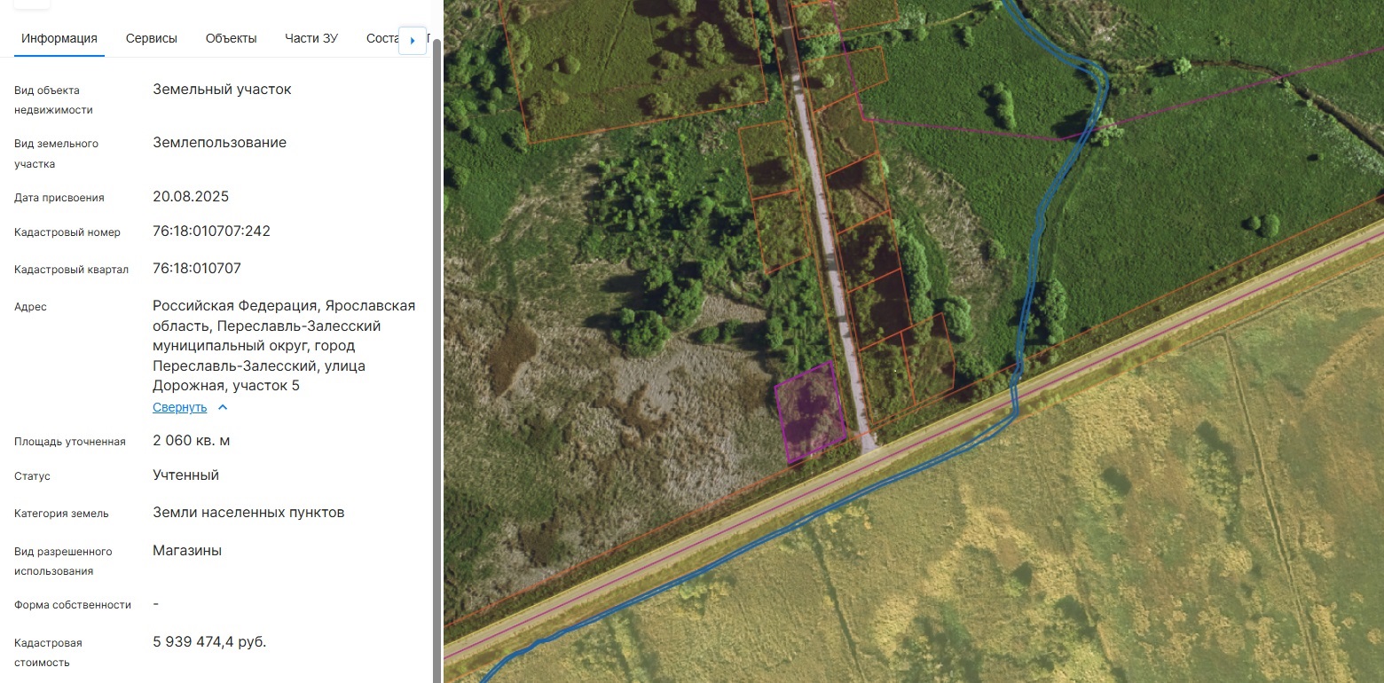Switch to the Сервисы tab
The width and height of the screenshot is (1384, 683).
(151, 38)
